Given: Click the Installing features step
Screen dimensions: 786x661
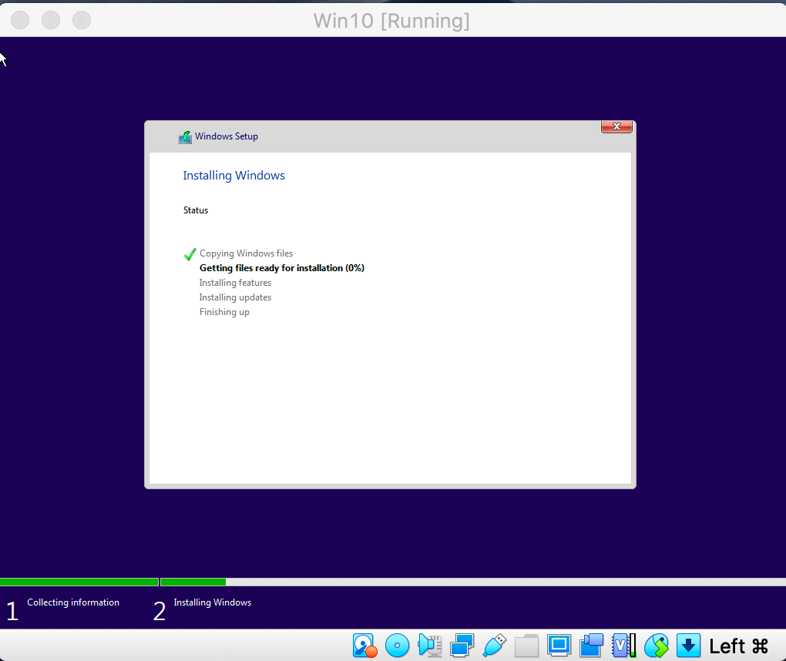Looking at the screenshot, I should click(x=235, y=283).
